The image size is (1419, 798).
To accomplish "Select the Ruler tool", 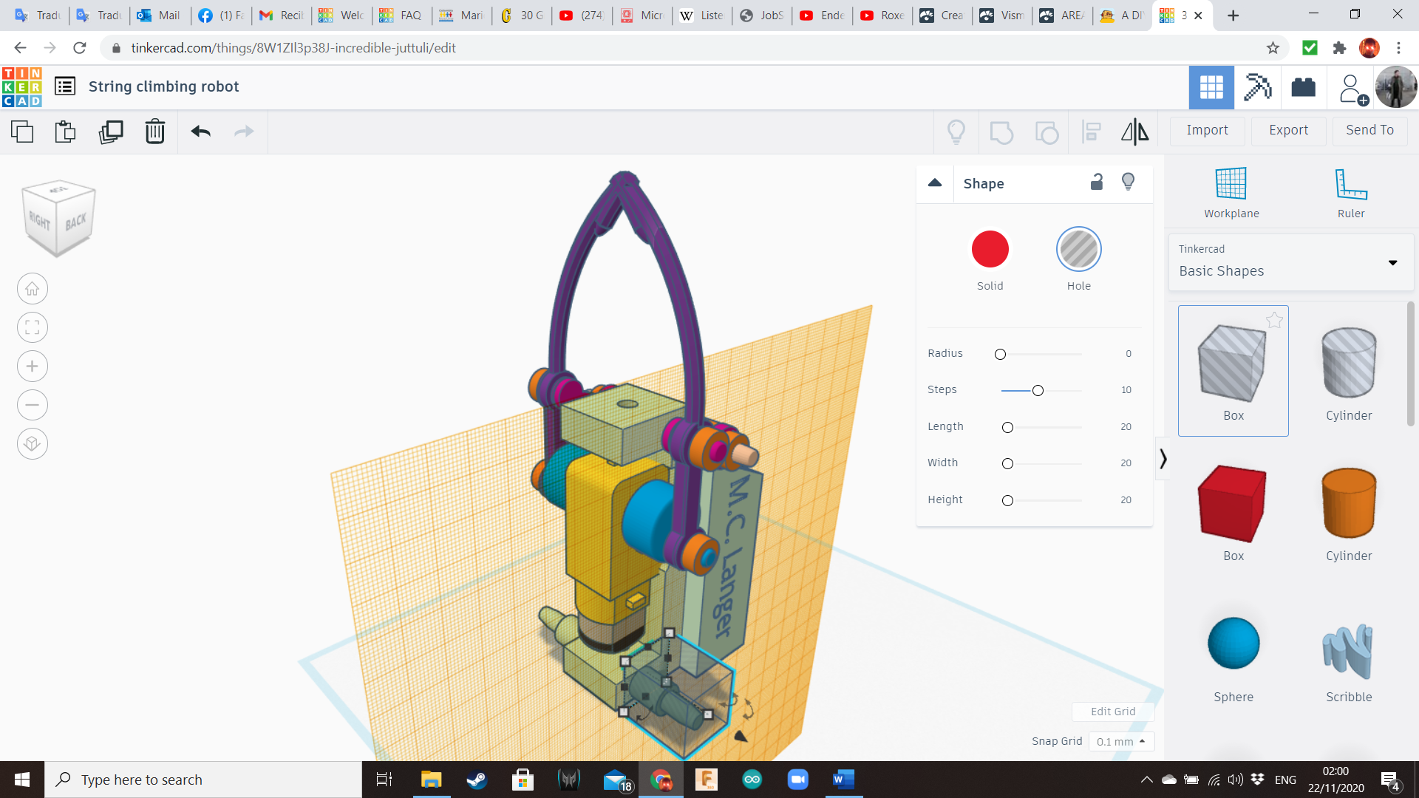I will (1351, 193).
